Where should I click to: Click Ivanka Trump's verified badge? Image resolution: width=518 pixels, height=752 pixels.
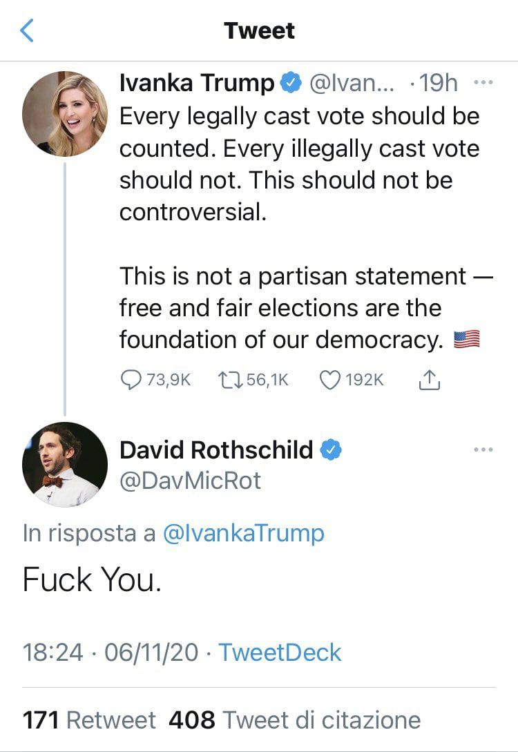click(291, 84)
